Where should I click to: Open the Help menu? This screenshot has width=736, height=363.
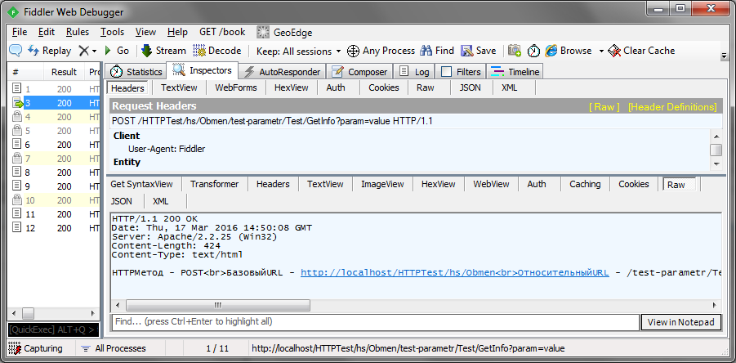177,32
